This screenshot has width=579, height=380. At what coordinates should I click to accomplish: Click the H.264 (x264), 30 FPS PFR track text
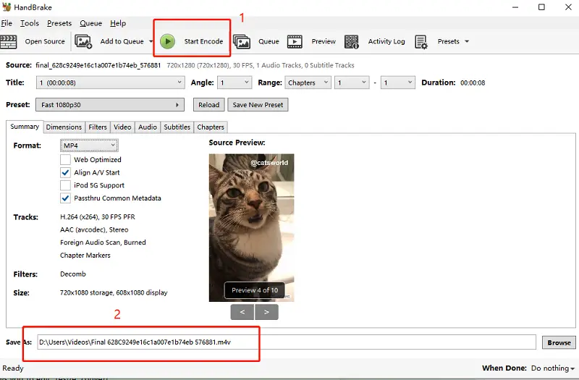(98, 216)
